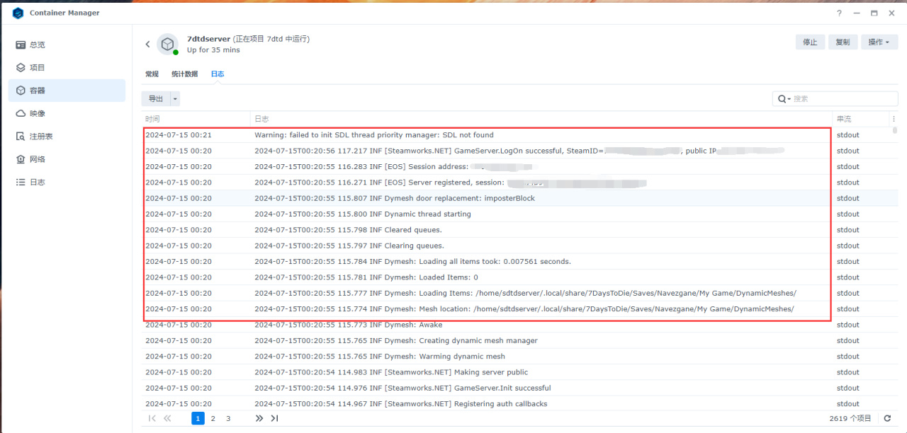Go to the previous log page
The image size is (907, 433).
tap(167, 418)
